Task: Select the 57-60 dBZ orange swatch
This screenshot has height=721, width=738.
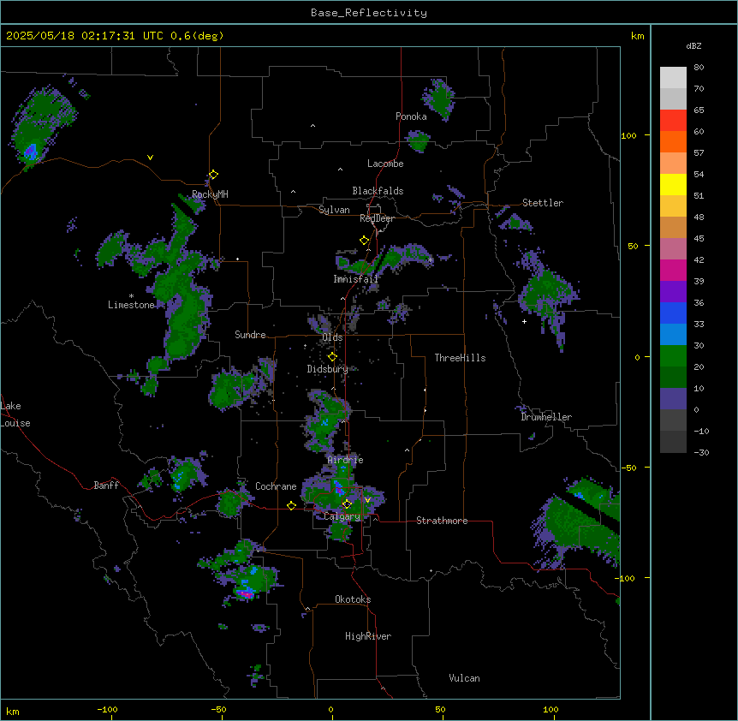Action: click(x=673, y=141)
